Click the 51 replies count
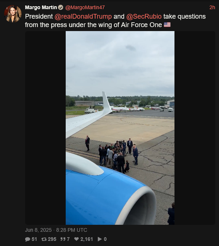Screen dimensions: 219x246 (x=34, y=239)
